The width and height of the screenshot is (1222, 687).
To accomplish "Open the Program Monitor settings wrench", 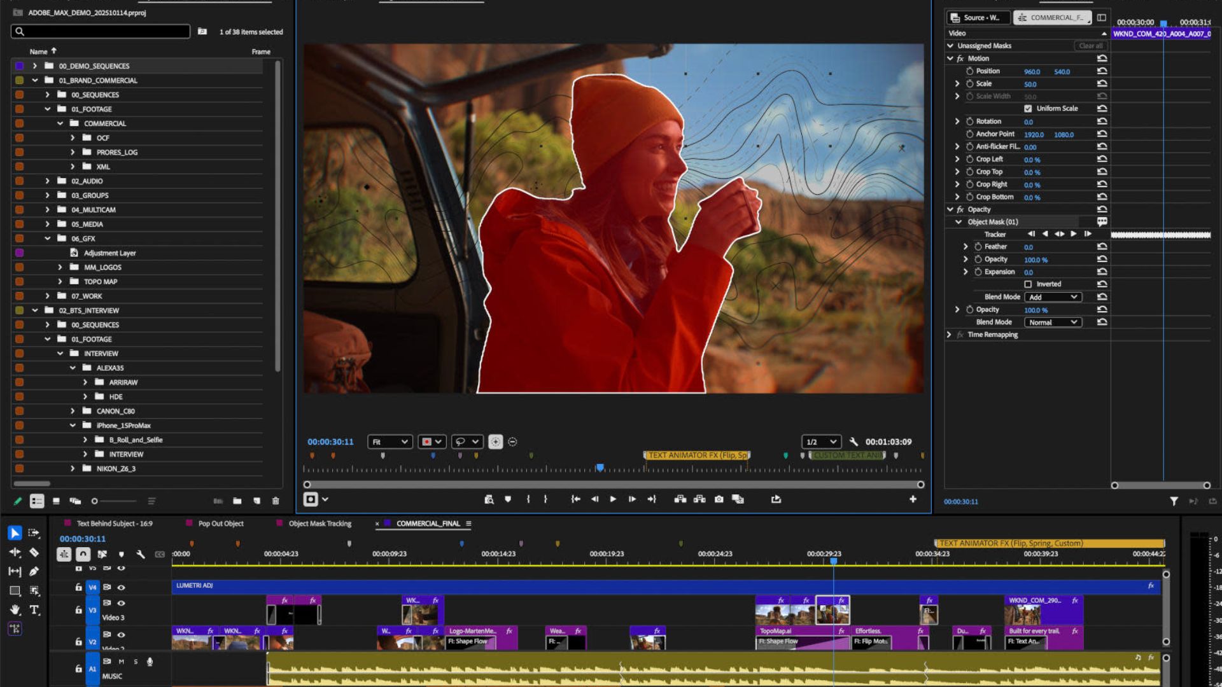I will 853,441.
